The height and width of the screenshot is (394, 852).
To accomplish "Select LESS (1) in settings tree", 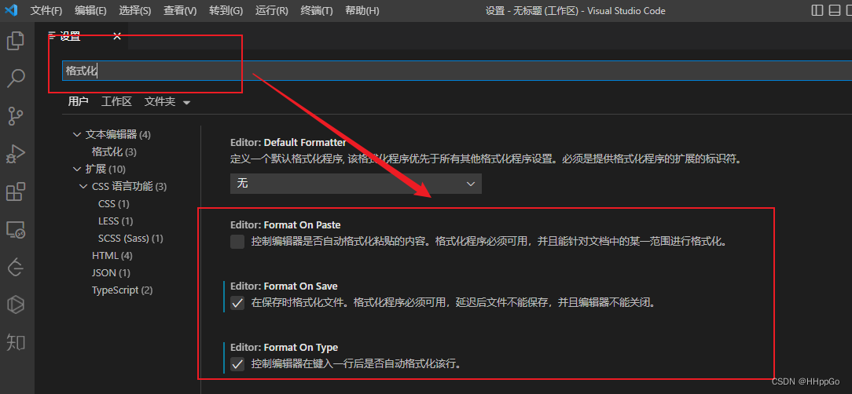I will coord(116,221).
